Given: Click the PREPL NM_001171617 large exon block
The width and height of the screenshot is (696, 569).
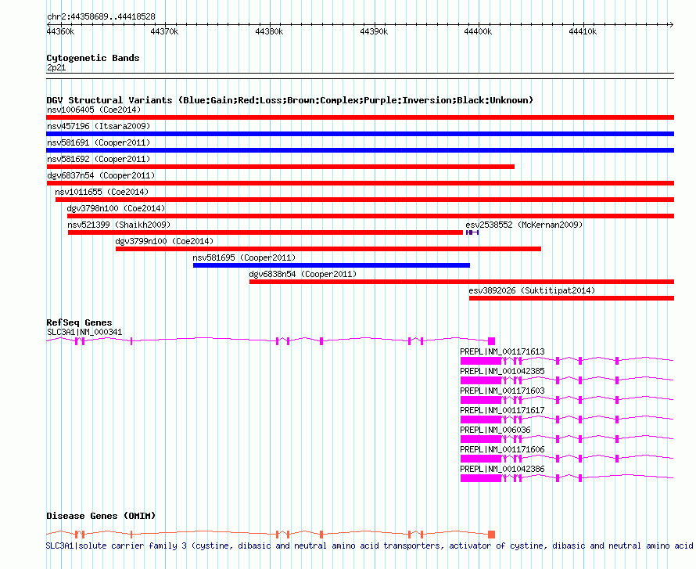Looking at the screenshot, I should pos(481,420).
